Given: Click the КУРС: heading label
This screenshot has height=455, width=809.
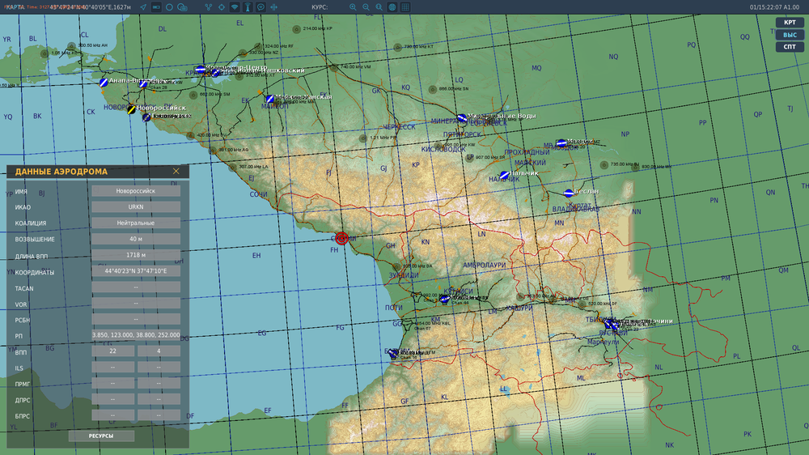Looking at the screenshot, I should 320,7.
